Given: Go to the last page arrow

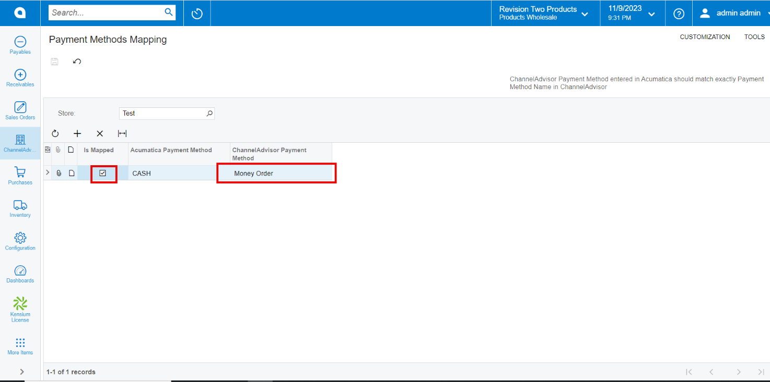Looking at the screenshot, I should [x=761, y=372].
